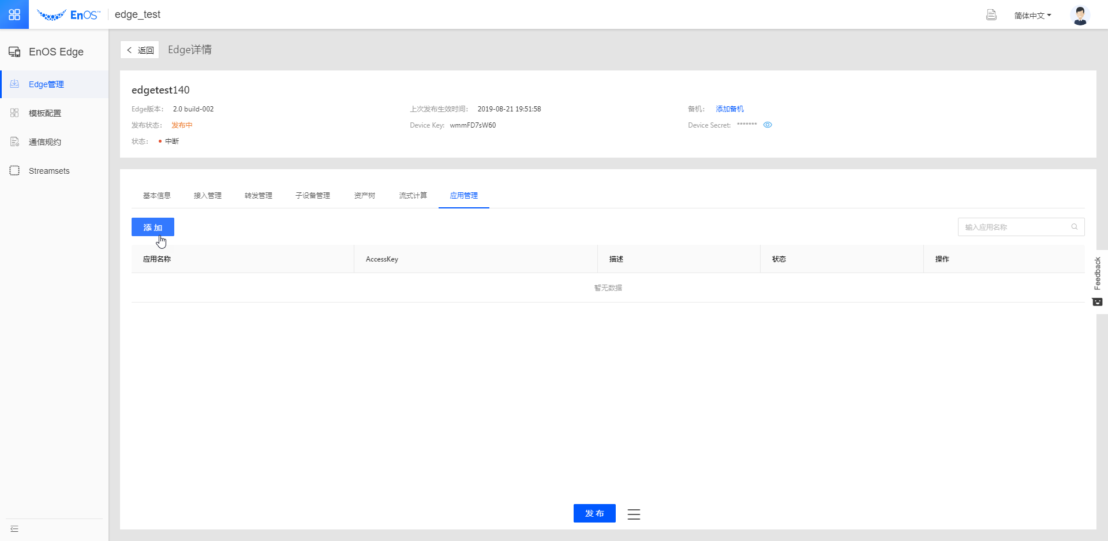Reveal Device Secret with eye icon
This screenshot has width=1108, height=541.
coord(768,125)
